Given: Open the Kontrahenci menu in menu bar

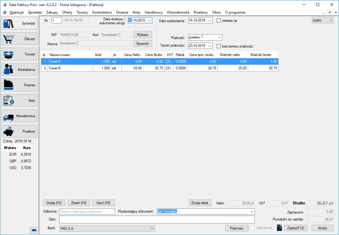Looking at the screenshot, I should [102, 12].
